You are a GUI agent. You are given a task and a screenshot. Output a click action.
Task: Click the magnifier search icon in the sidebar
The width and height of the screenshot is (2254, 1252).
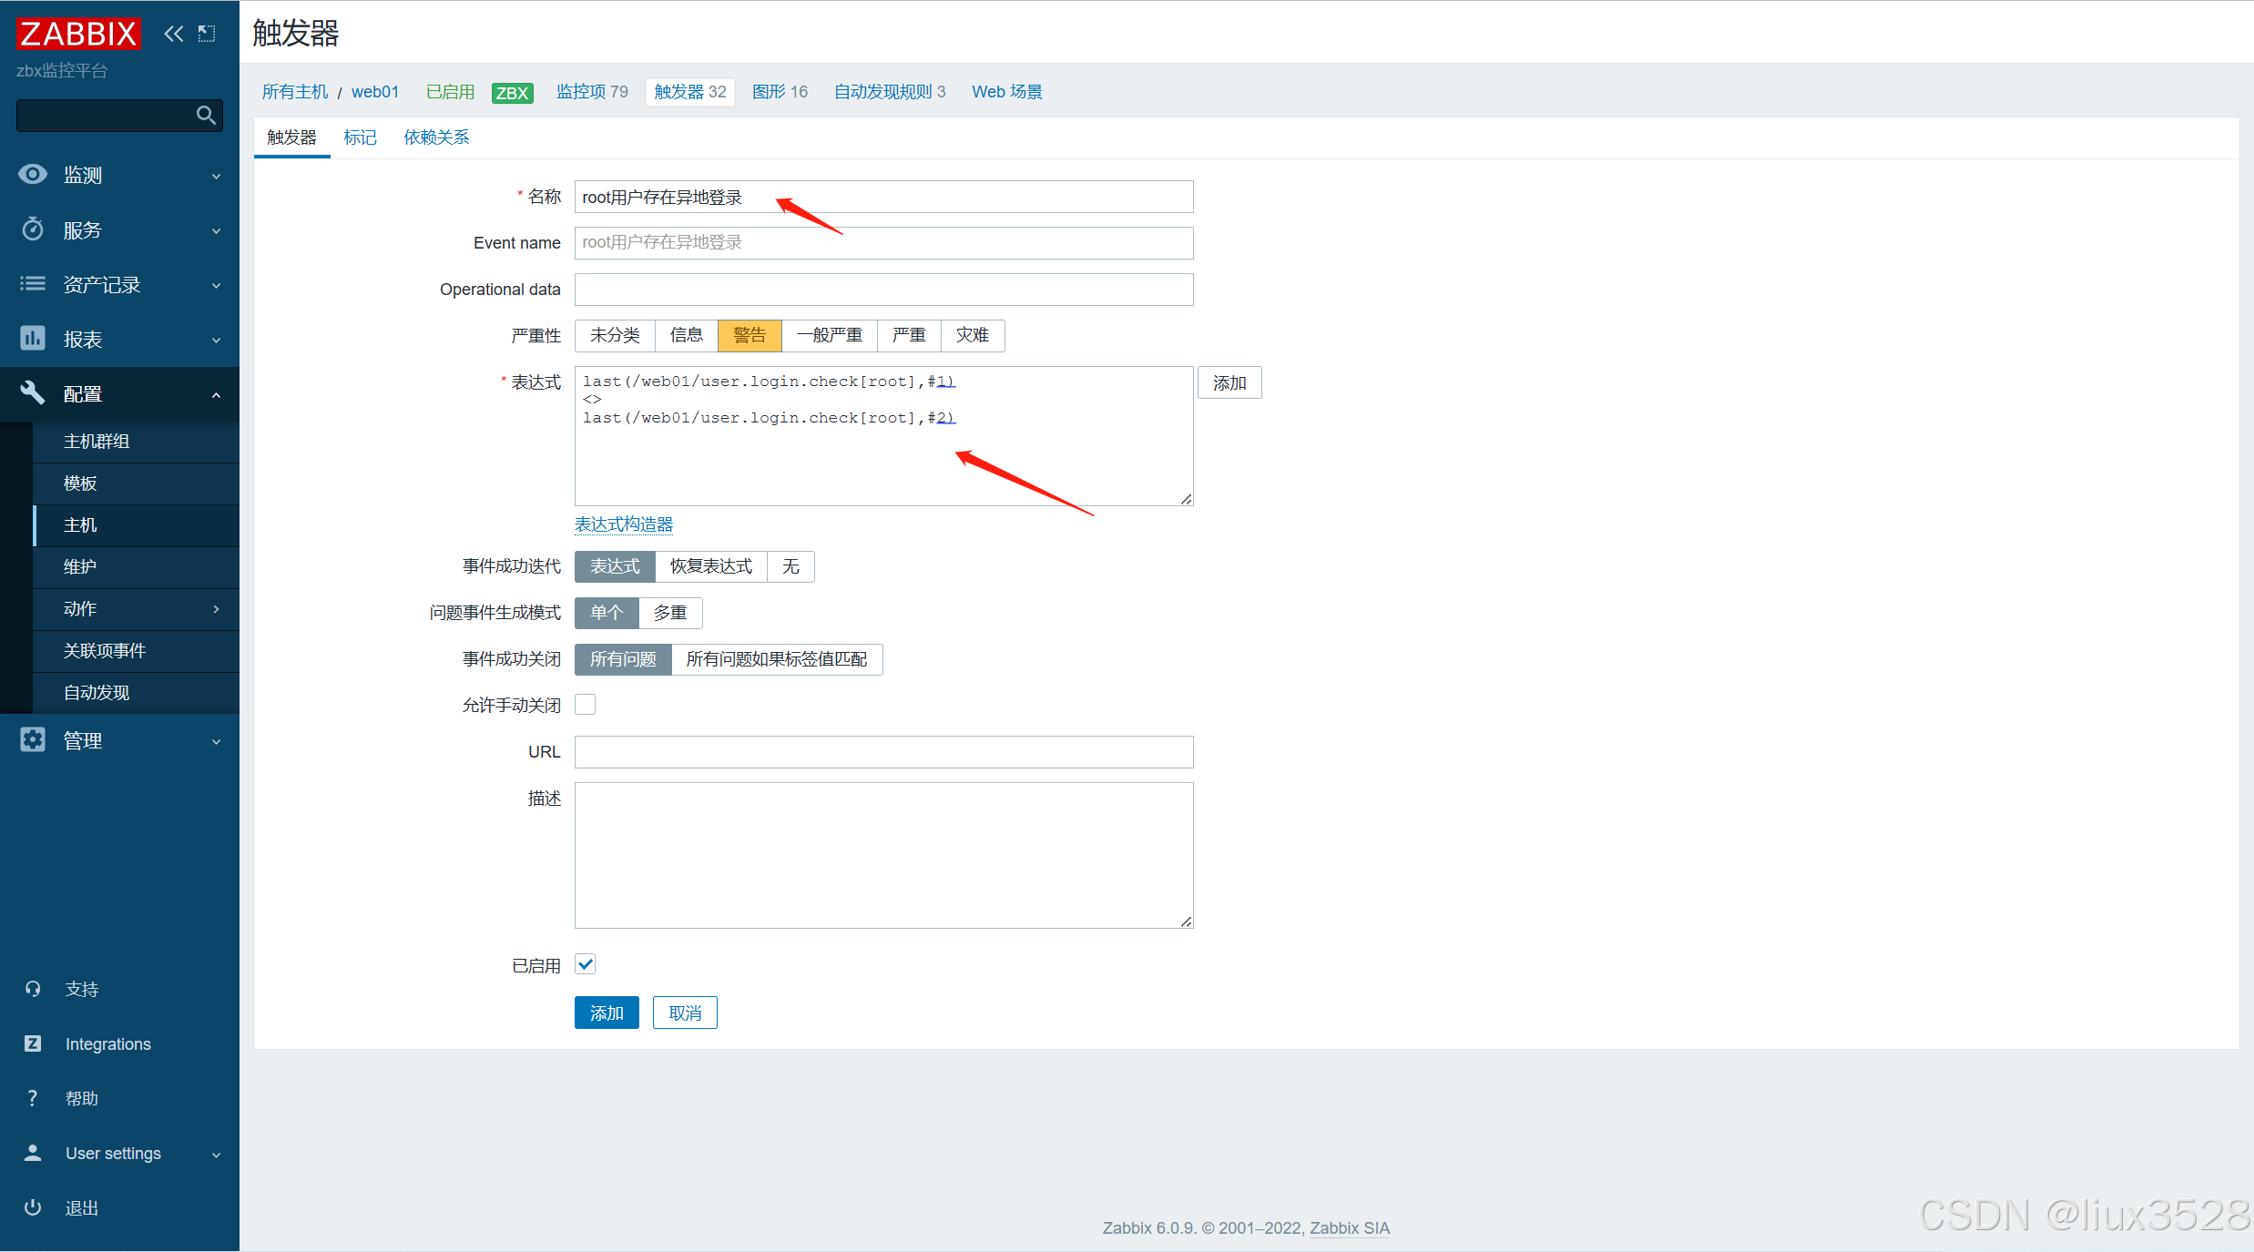[206, 116]
